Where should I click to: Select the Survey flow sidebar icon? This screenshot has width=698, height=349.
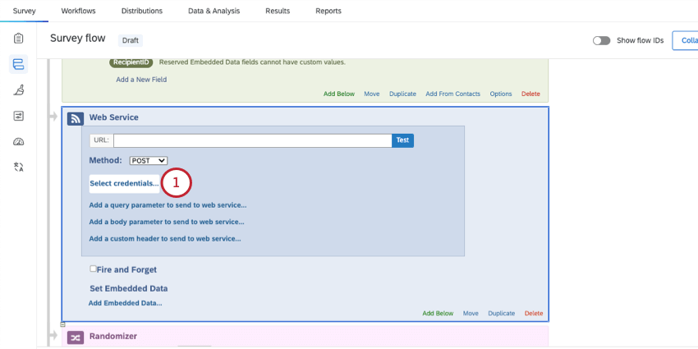tap(18, 64)
